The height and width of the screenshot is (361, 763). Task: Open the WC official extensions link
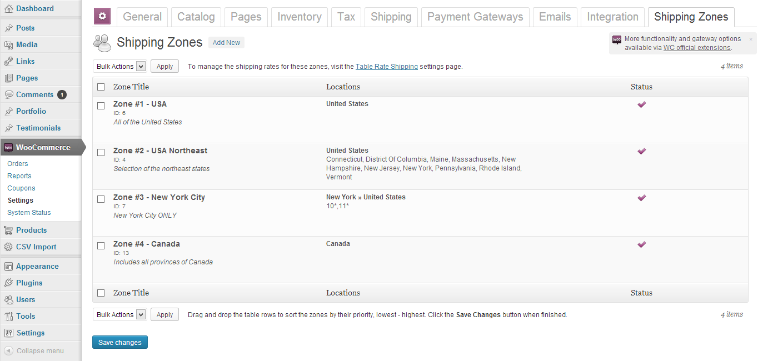click(696, 48)
